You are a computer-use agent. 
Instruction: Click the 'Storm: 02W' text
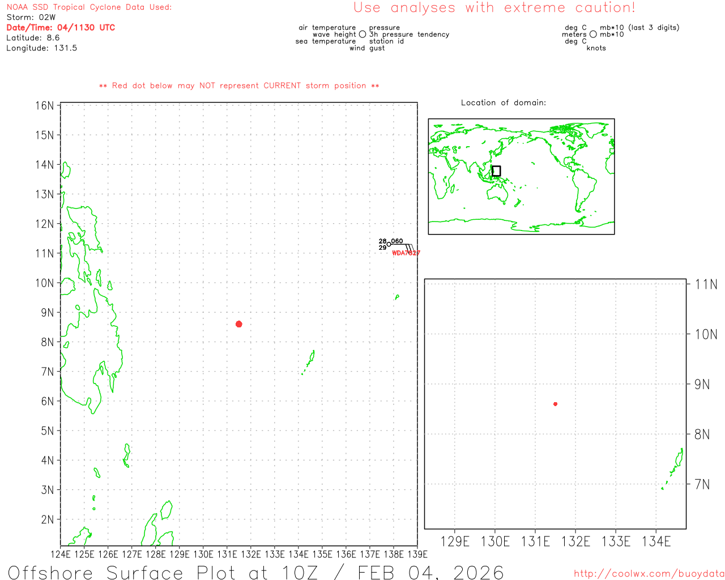(x=31, y=18)
